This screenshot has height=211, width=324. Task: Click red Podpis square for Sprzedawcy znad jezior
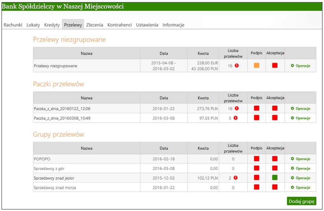[257, 177]
